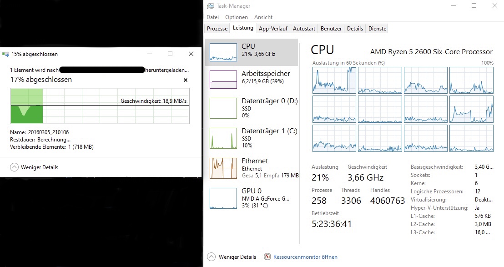Click the download speed progress graph
Image resolution: width=504 pixels, height=267 pixels.
100,106
